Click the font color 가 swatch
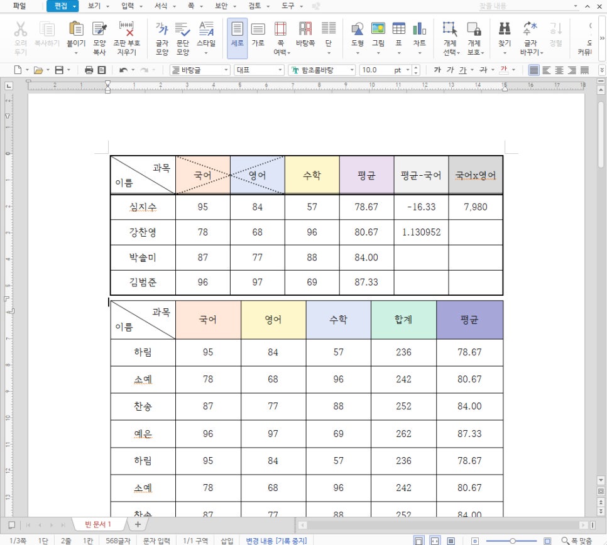The width and height of the screenshot is (607, 545). 504,70
